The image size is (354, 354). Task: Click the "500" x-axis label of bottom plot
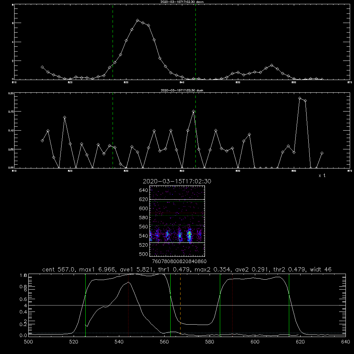[x=28, y=342]
